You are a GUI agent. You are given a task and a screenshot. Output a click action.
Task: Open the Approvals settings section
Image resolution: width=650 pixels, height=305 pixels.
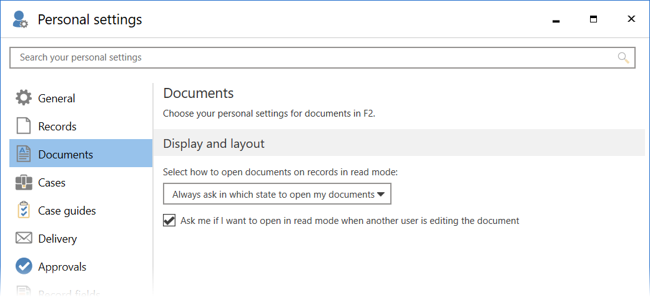pos(81,267)
